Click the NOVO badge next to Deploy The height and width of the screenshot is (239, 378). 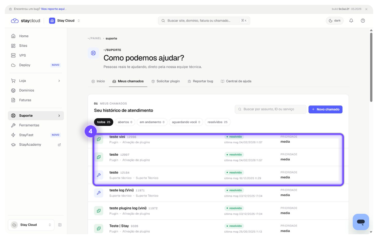(x=56, y=65)
